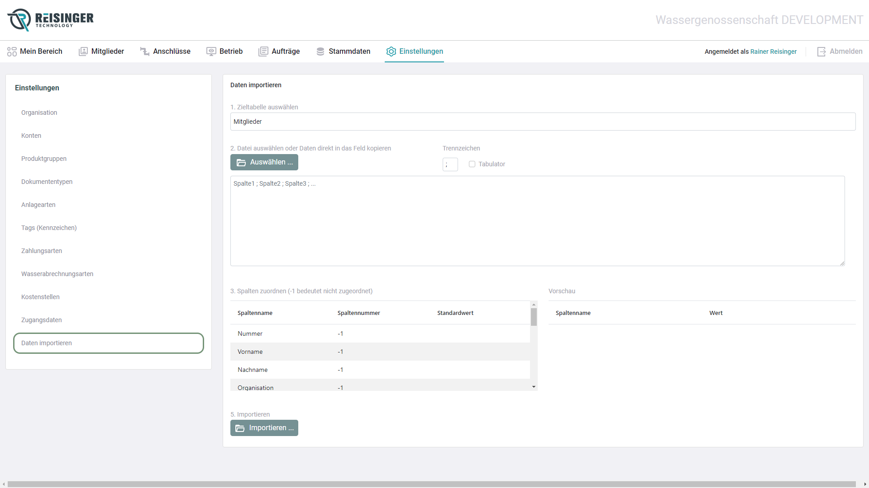Click the Auswählen file button
This screenshot has width=869, height=488.
click(x=264, y=162)
